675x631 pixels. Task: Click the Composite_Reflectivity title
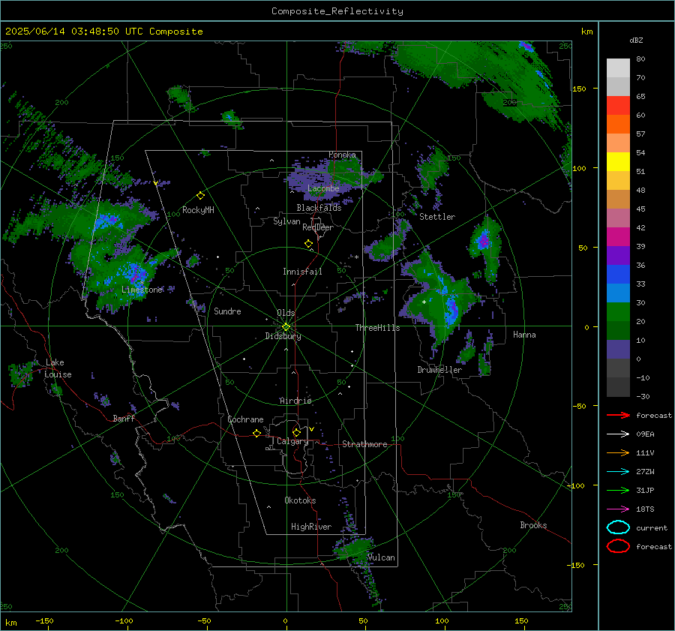coord(337,11)
